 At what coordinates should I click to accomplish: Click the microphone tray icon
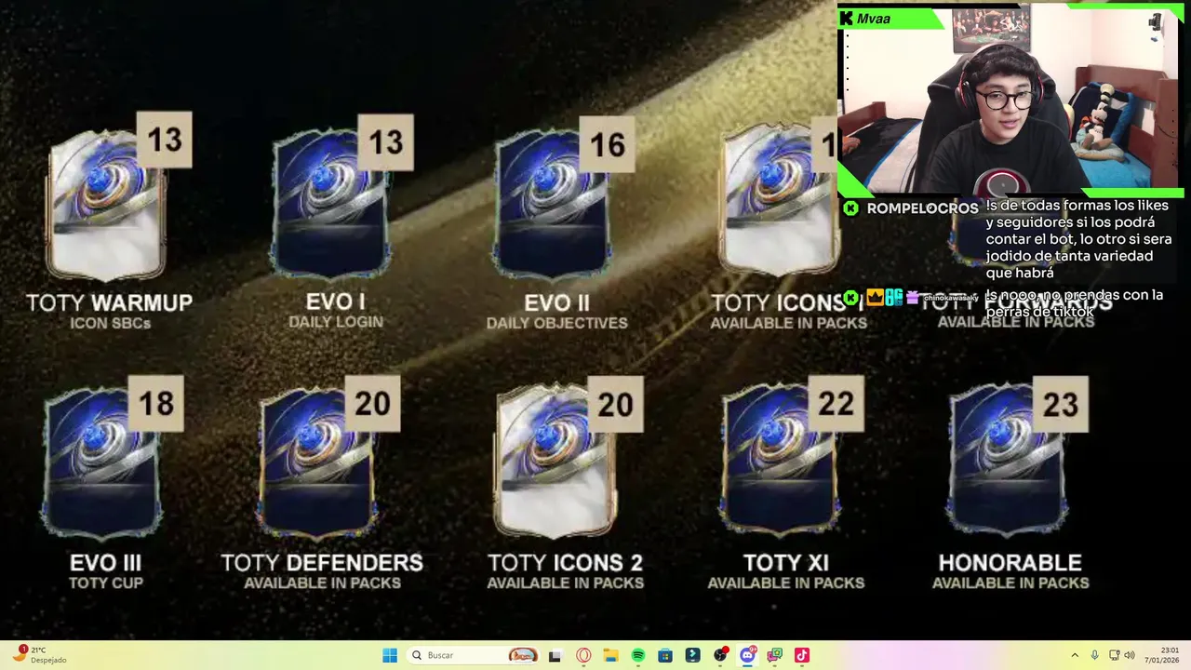coord(1095,655)
